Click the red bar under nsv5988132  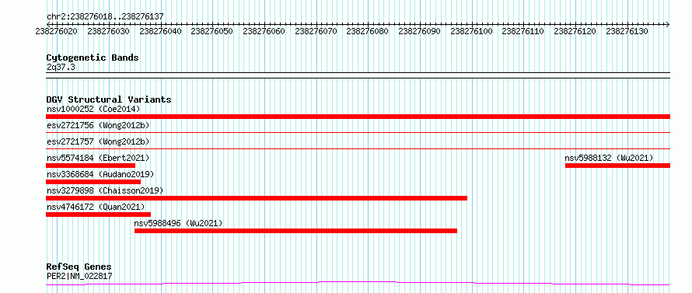click(618, 166)
